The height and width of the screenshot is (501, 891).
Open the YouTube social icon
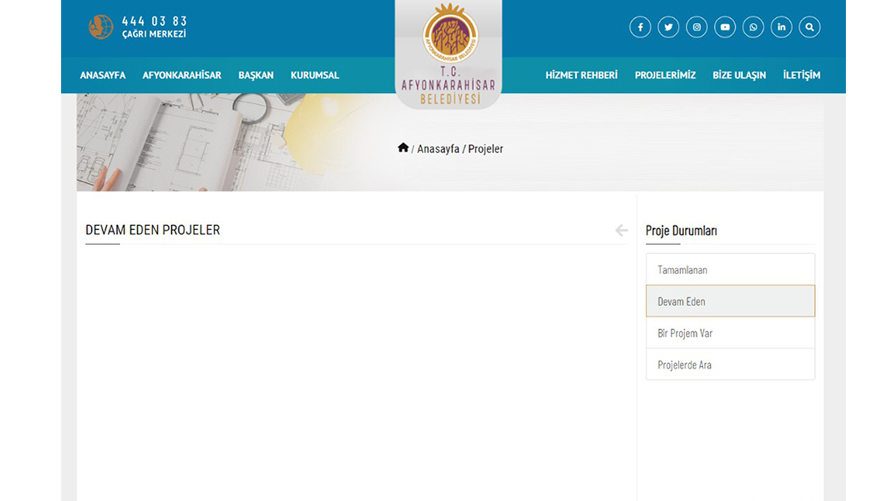click(725, 27)
